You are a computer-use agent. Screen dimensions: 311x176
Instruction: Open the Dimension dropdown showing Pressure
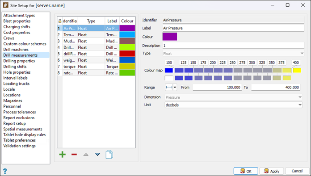(233, 97)
